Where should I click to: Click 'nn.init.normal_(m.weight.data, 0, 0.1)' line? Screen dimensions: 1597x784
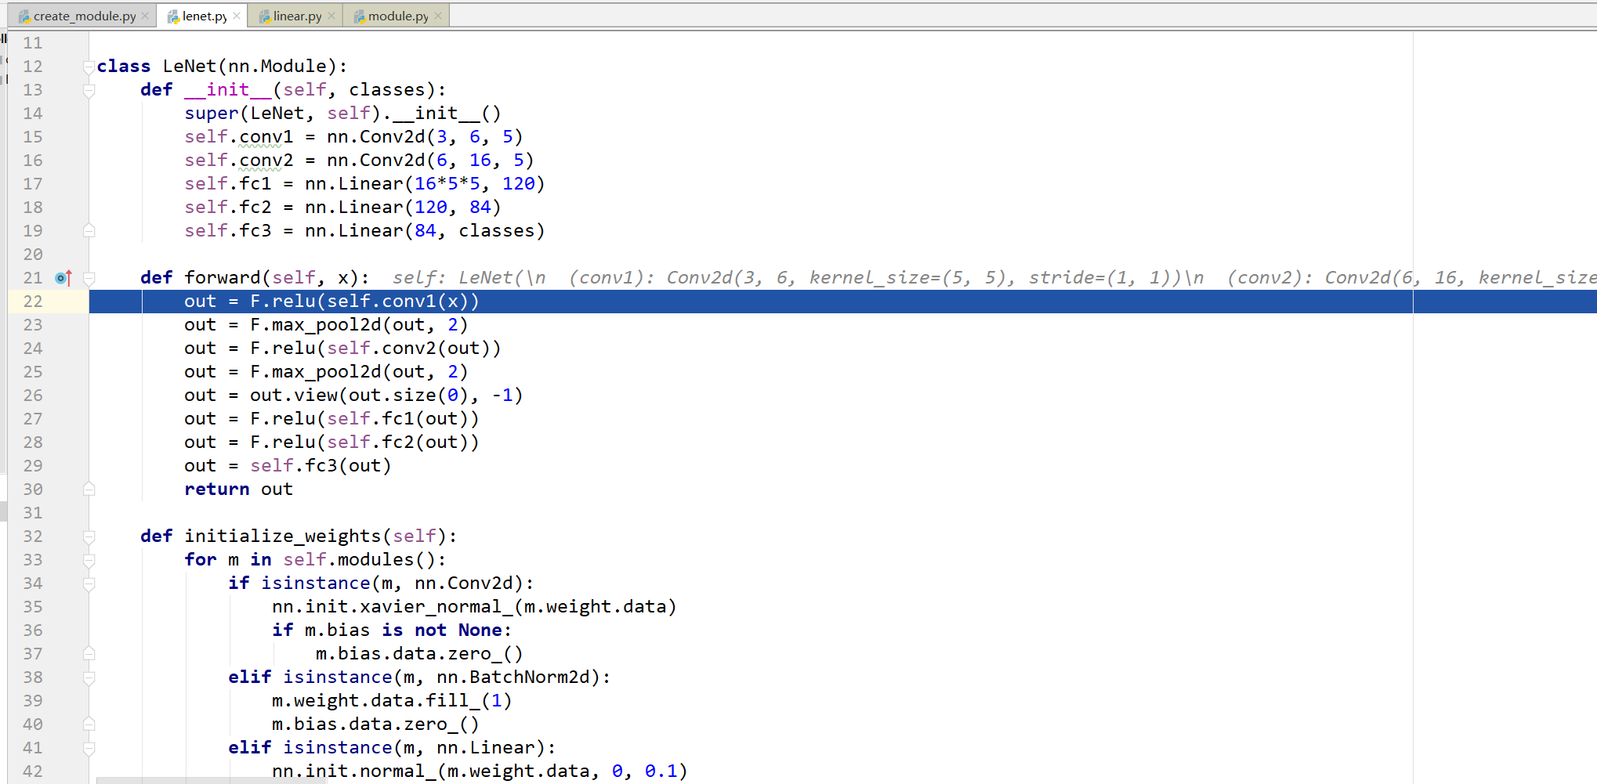(480, 771)
